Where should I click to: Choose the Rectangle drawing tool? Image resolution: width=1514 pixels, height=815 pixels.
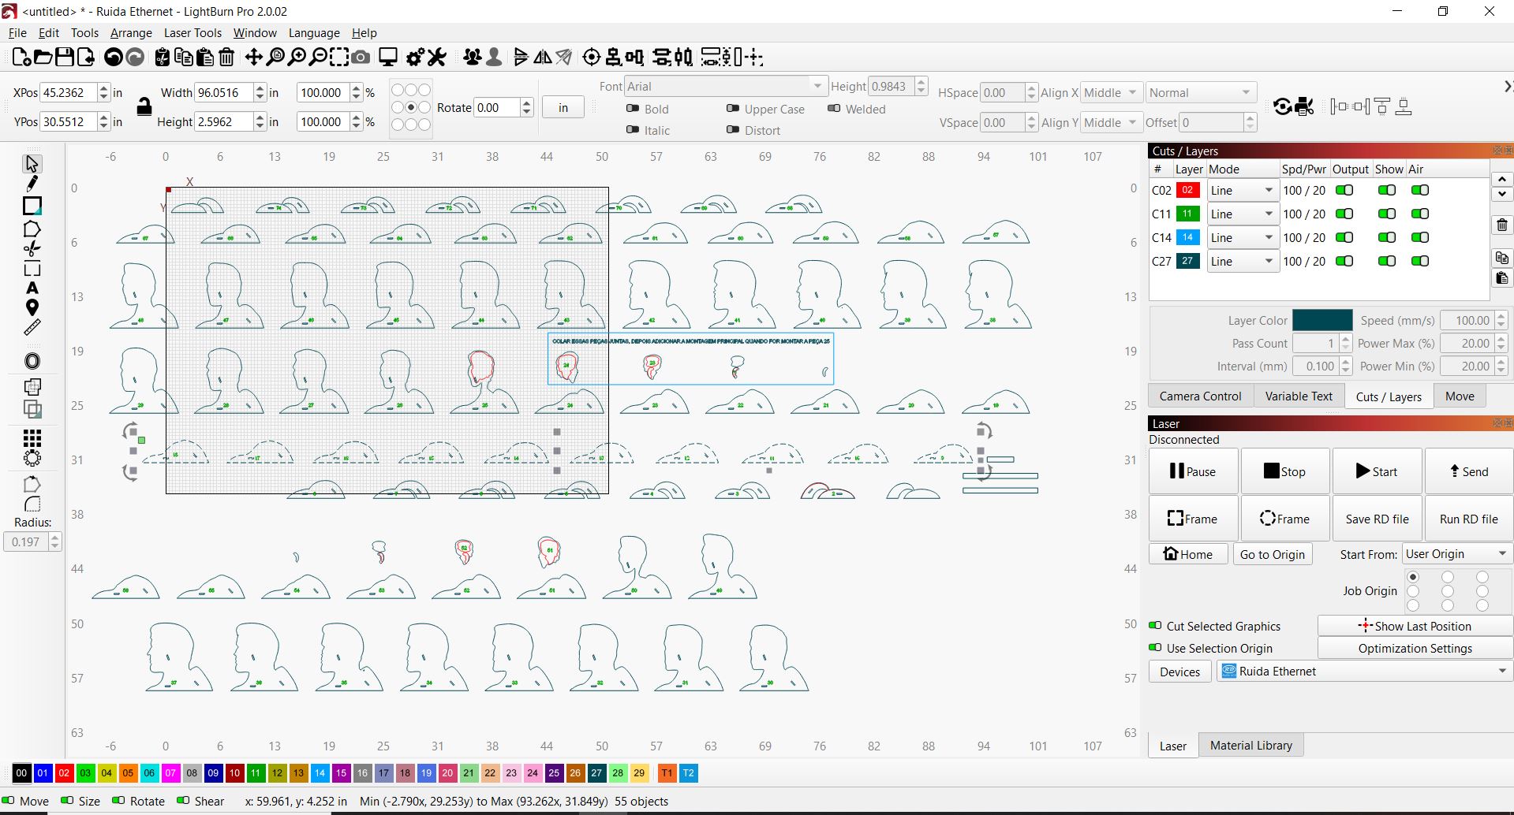[32, 206]
